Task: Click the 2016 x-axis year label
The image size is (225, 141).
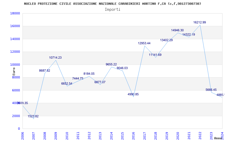Action: tap(133, 135)
